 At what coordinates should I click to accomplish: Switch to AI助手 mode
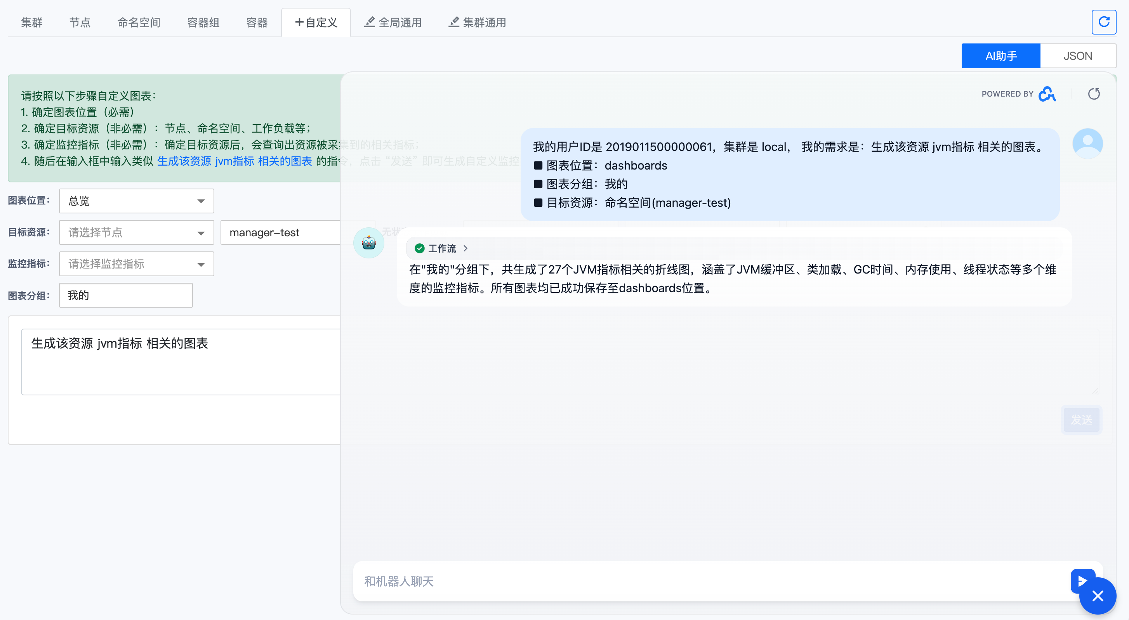(x=1000, y=55)
